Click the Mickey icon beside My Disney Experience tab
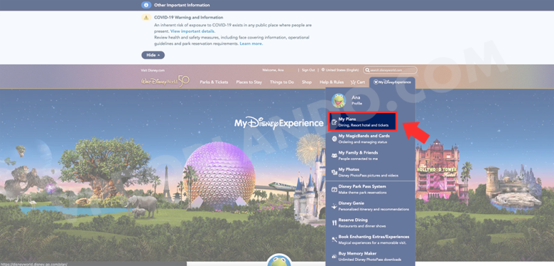554x266 pixels. coord(376,82)
